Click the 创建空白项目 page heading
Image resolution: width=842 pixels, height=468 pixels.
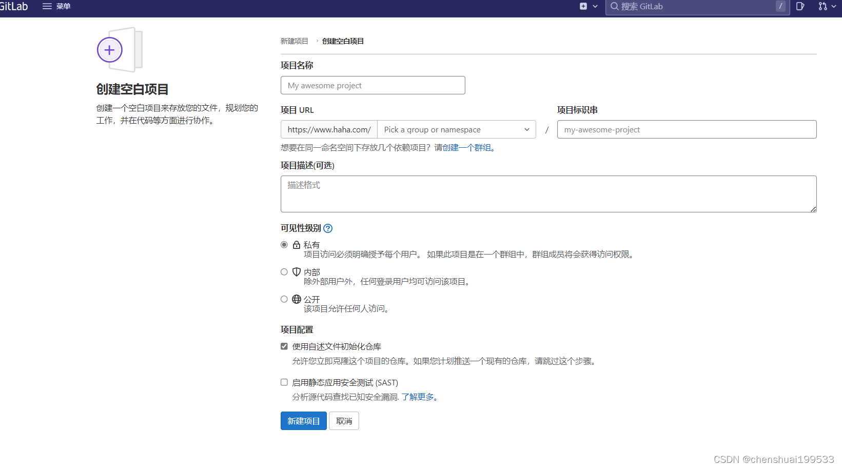click(x=132, y=89)
